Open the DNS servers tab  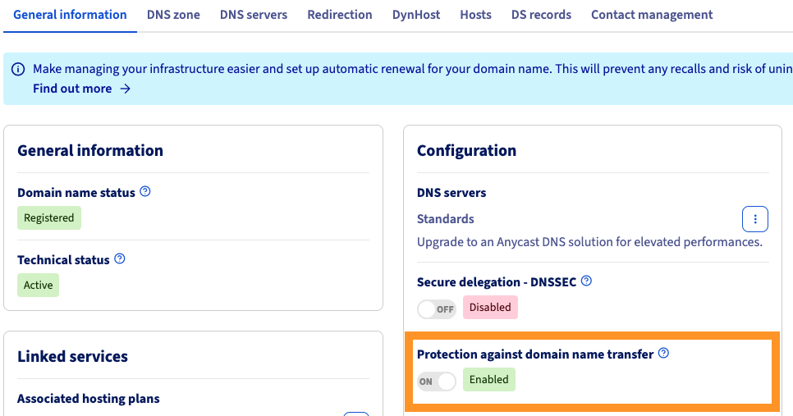(254, 15)
